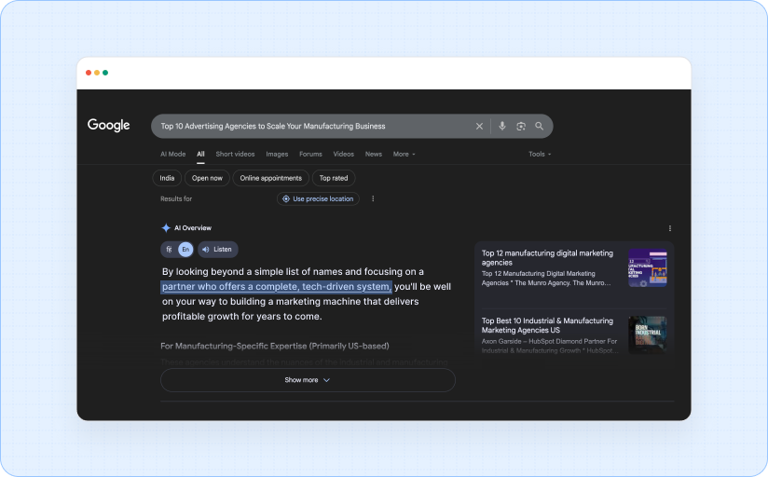Click the yellow window minimize dot
Viewport: 768px width, 477px height.
[97, 73]
